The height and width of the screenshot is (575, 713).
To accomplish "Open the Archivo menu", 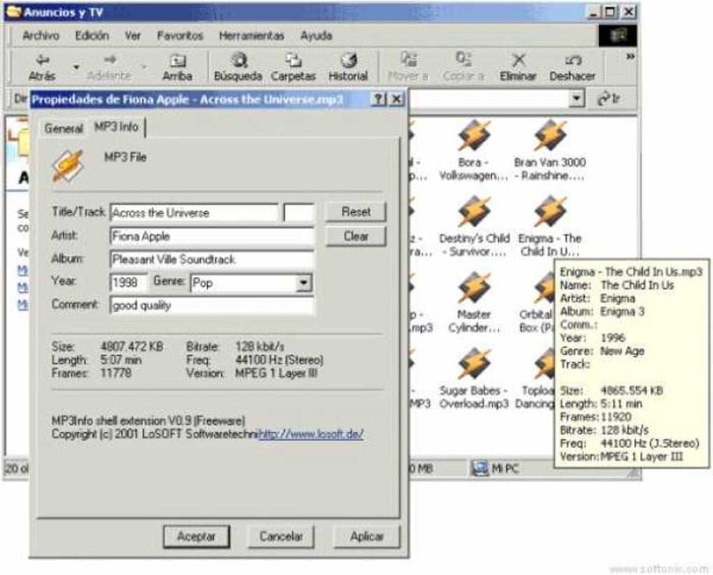I will (41, 36).
